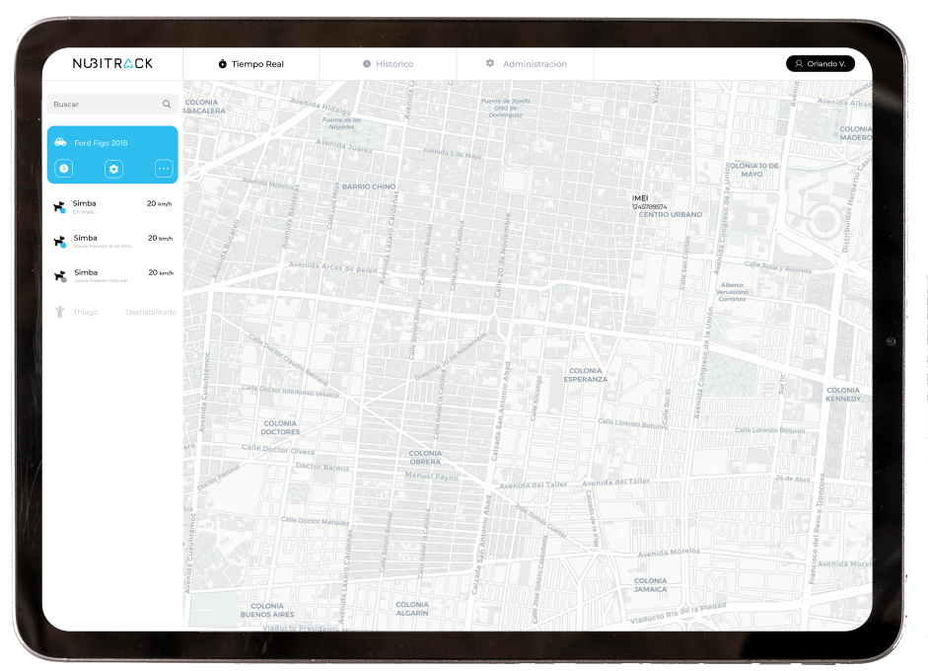This screenshot has width=928, height=671.
Task: Open settings gear on Ford Figo card
Action: point(114,169)
